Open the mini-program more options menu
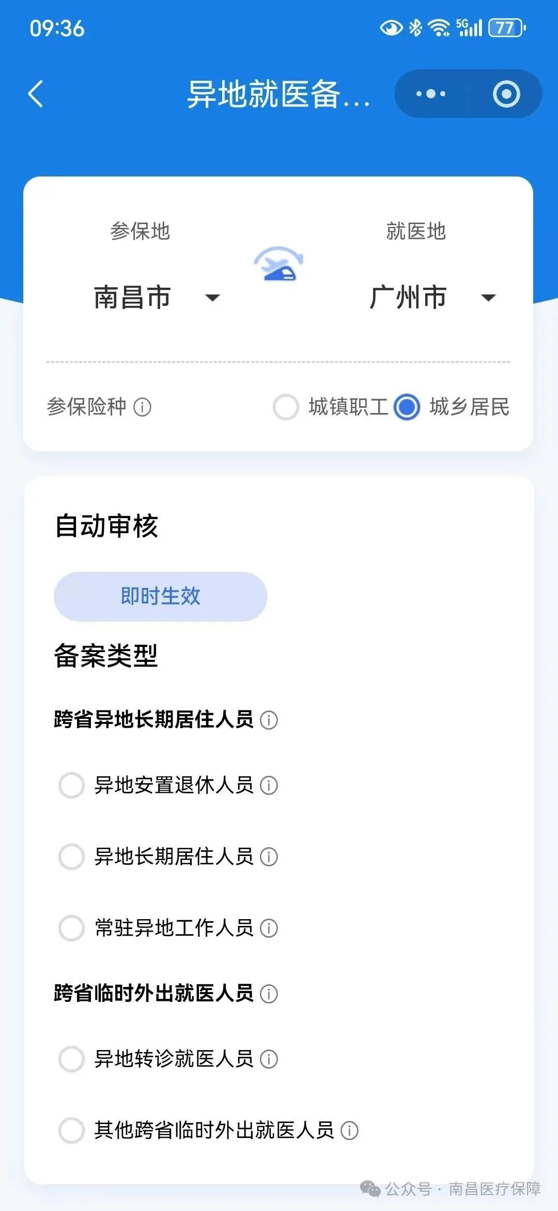Image resolution: width=558 pixels, height=1211 pixels. tap(431, 94)
